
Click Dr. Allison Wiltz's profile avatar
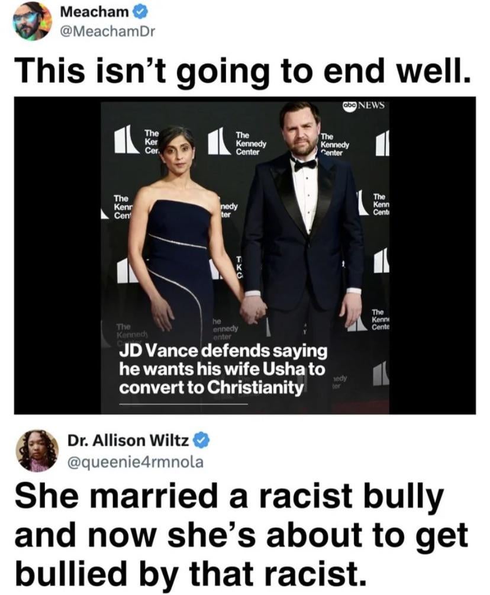coord(37,451)
